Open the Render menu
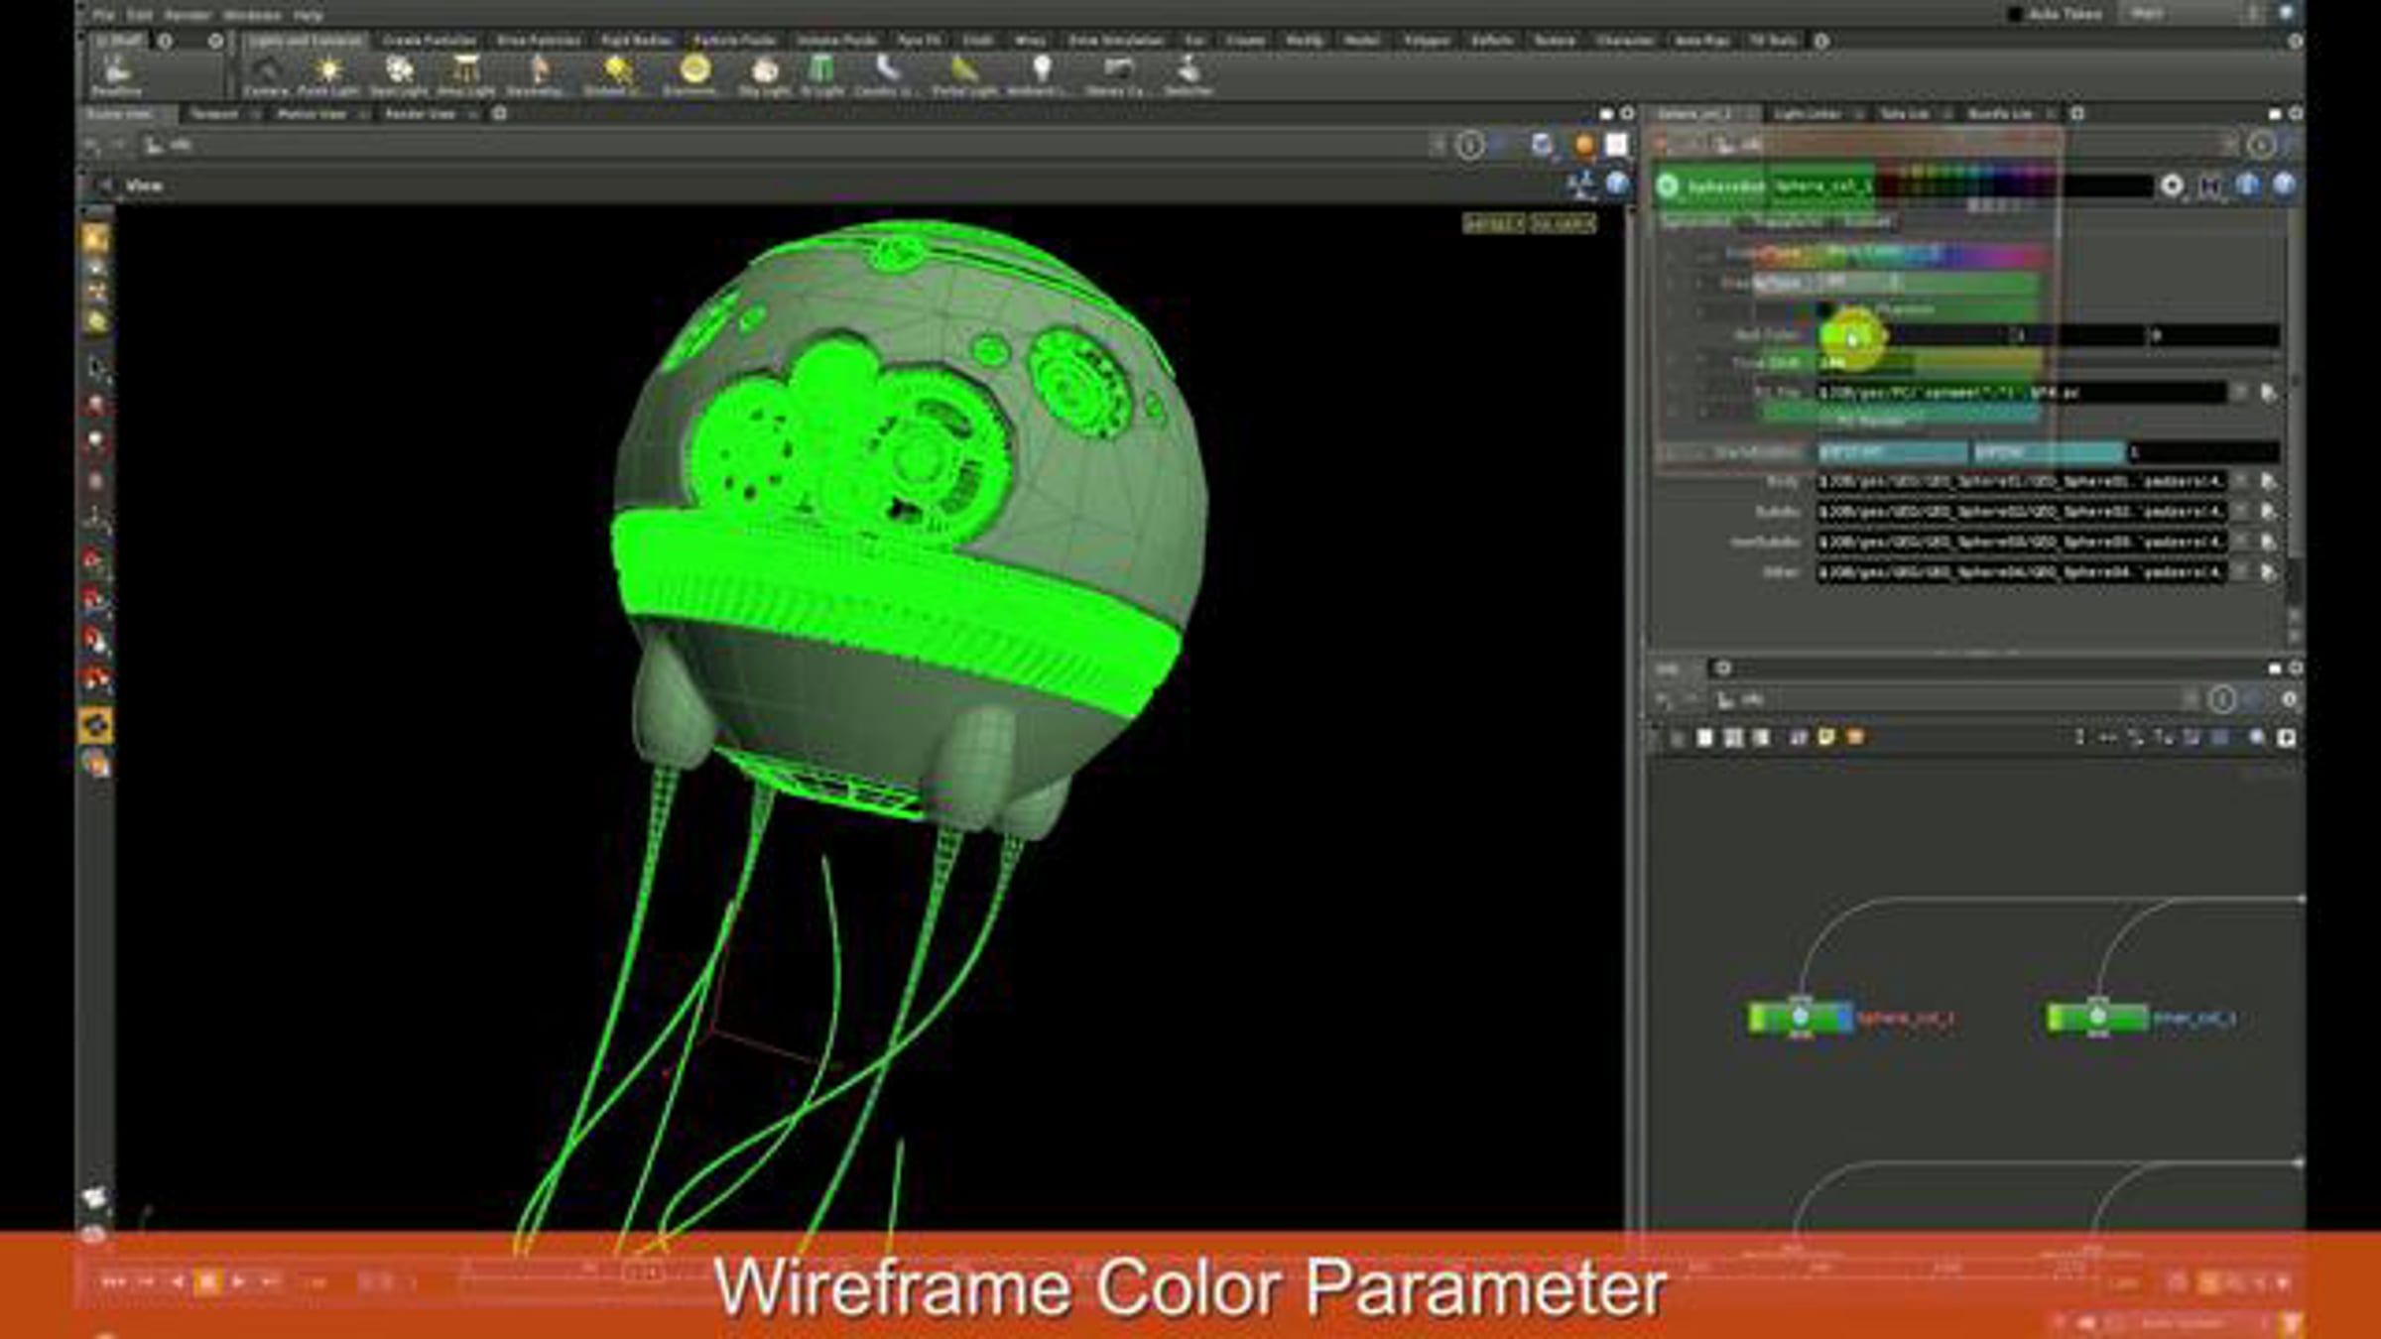2381x1339 pixels. 188,15
